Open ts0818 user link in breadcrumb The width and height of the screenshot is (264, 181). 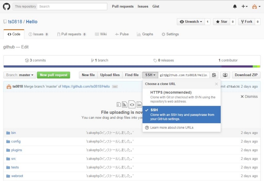click(x=15, y=22)
